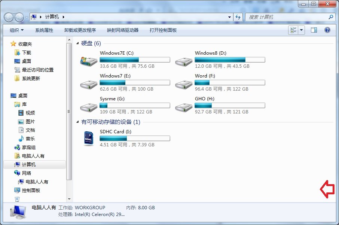Click the refresh arrow in the address bar

238,16
